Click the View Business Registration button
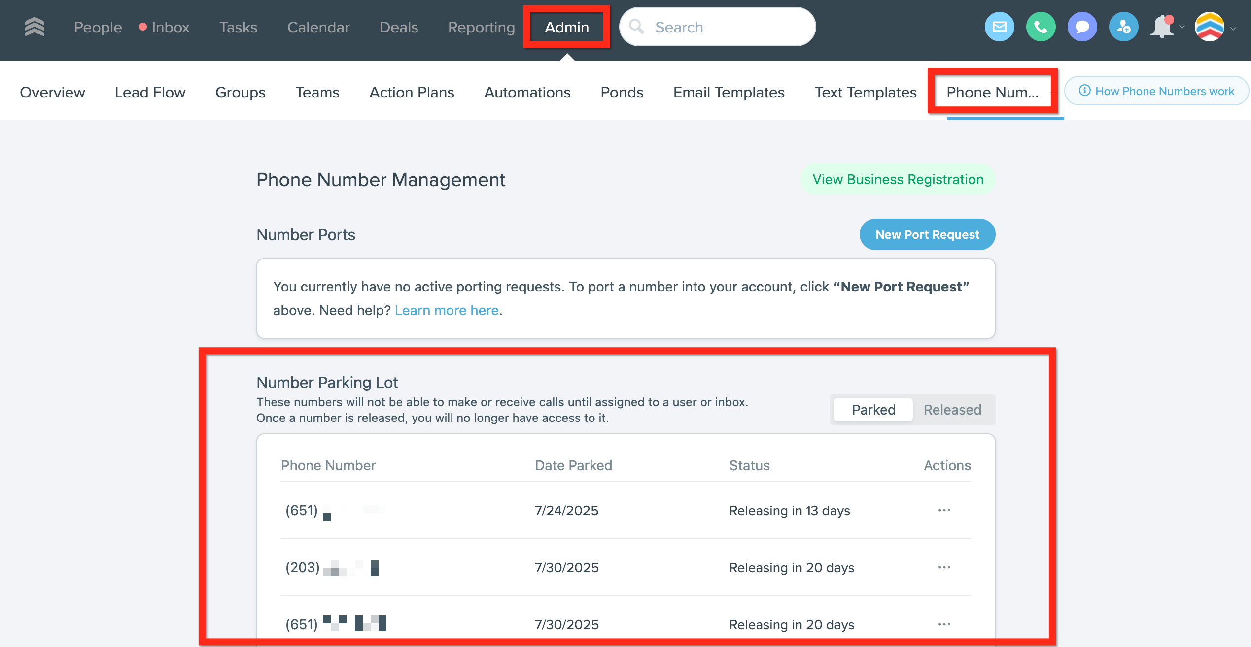 (x=898, y=179)
